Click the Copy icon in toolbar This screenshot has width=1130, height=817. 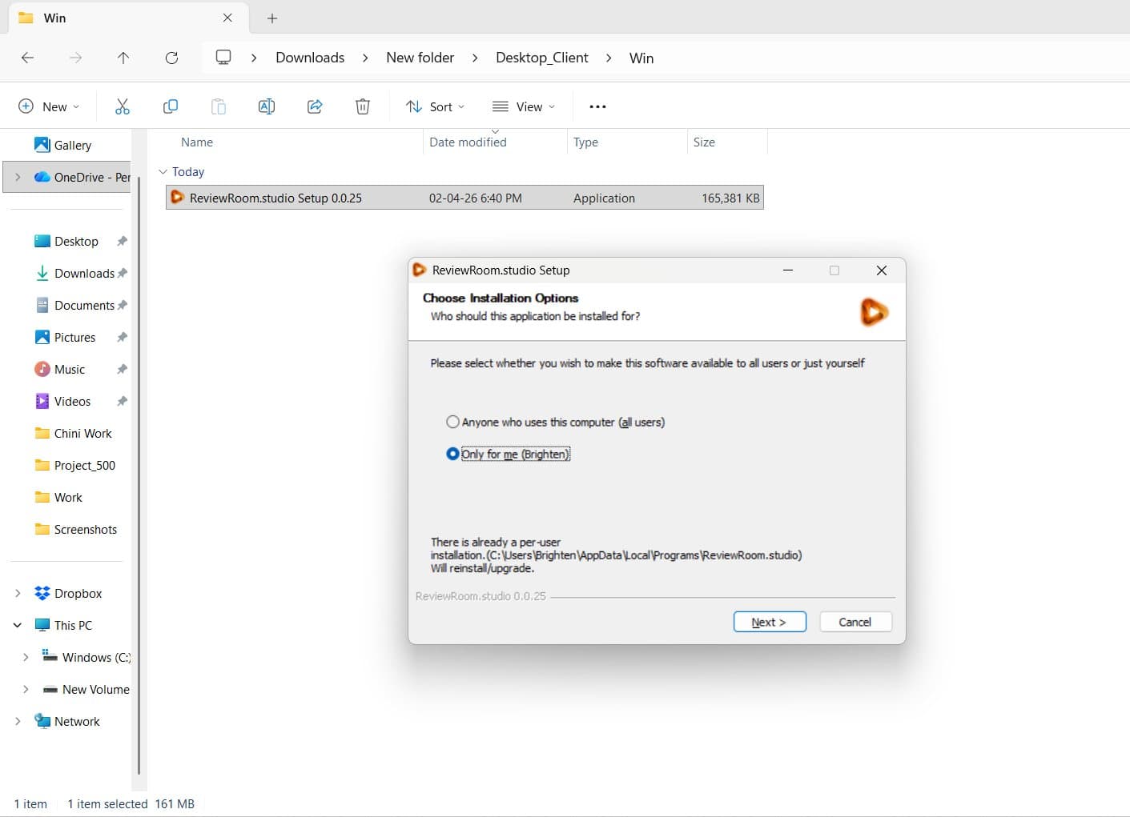coord(171,106)
